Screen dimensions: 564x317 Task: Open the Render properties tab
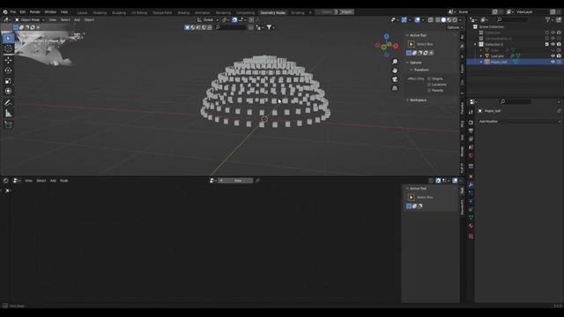point(471,122)
